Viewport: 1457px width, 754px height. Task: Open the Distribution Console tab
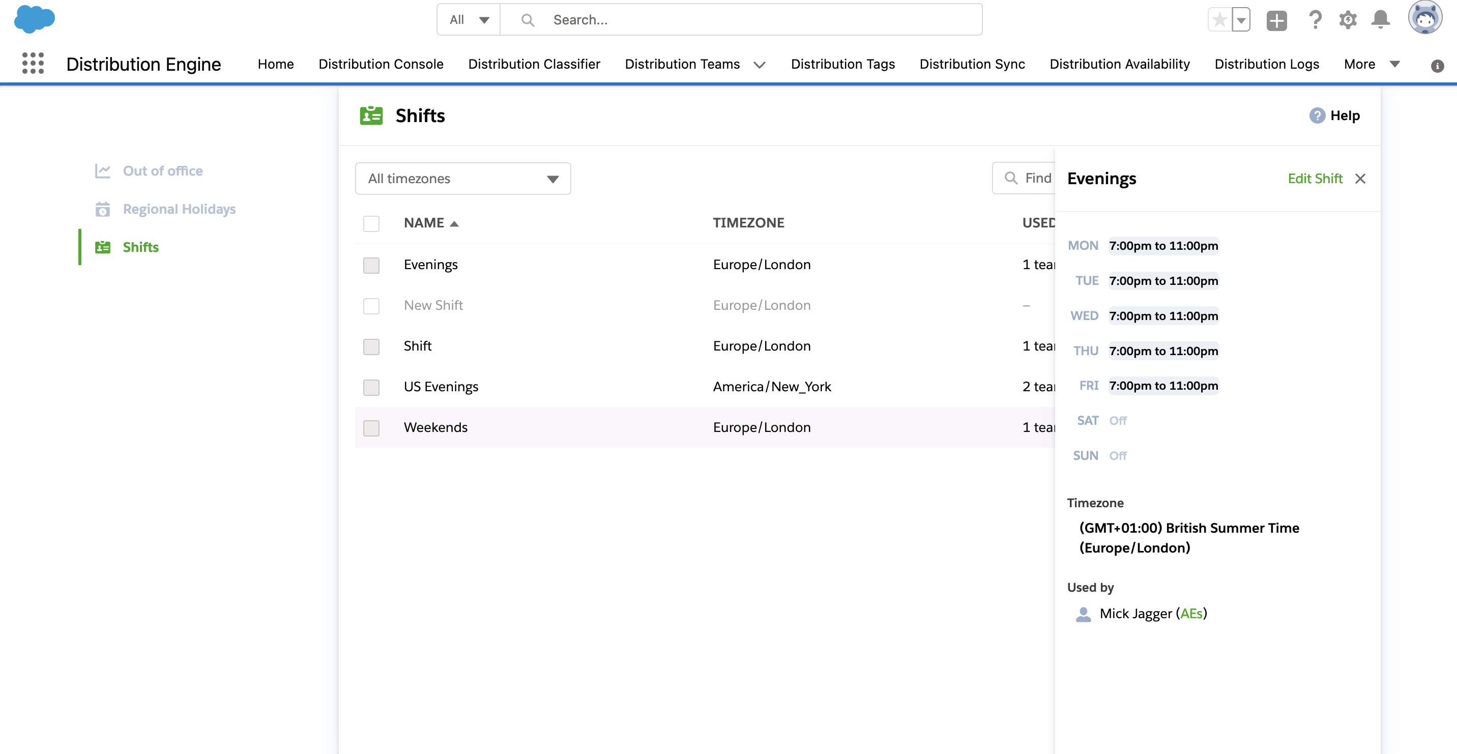coord(381,64)
